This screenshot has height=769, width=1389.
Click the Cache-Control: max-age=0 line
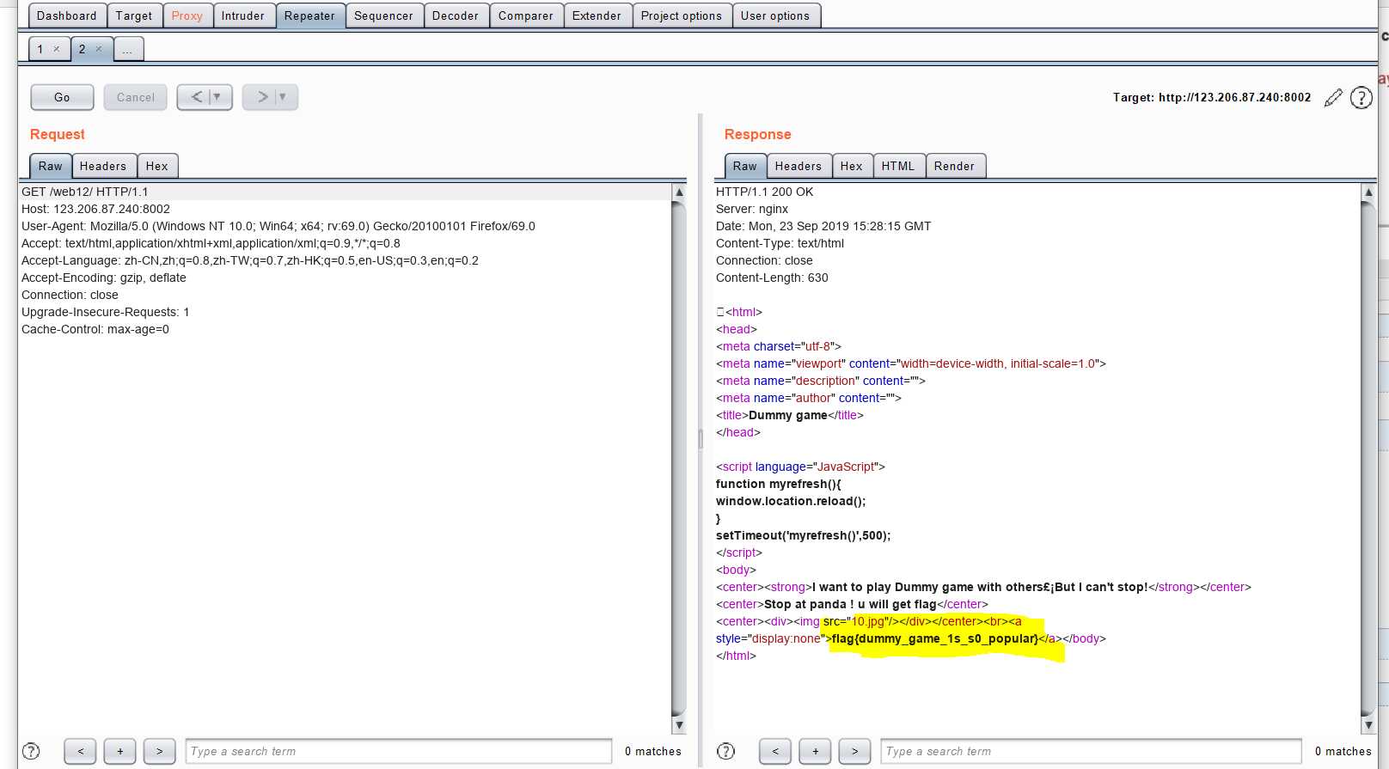(x=95, y=329)
